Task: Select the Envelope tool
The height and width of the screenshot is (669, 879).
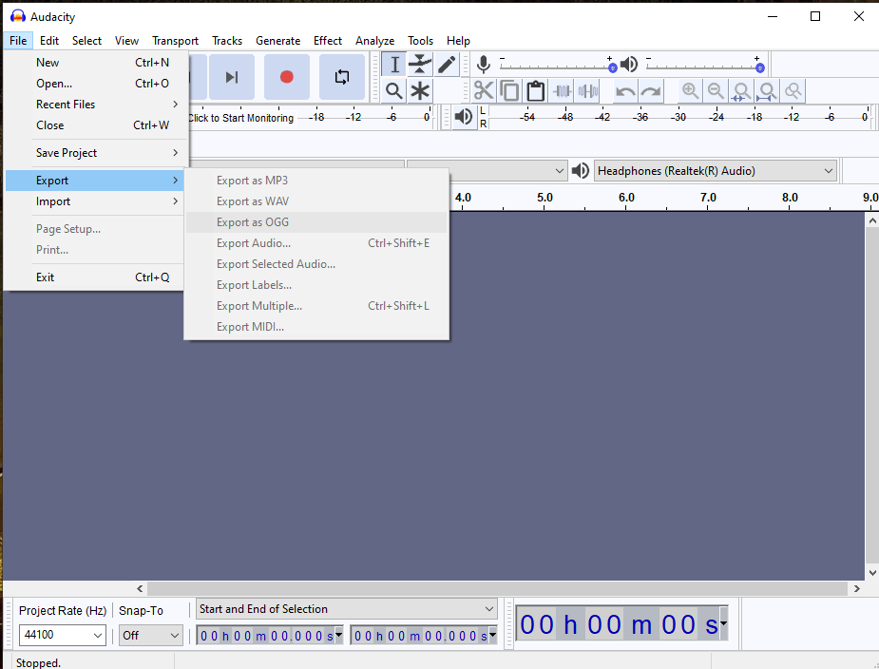Action: click(x=420, y=65)
